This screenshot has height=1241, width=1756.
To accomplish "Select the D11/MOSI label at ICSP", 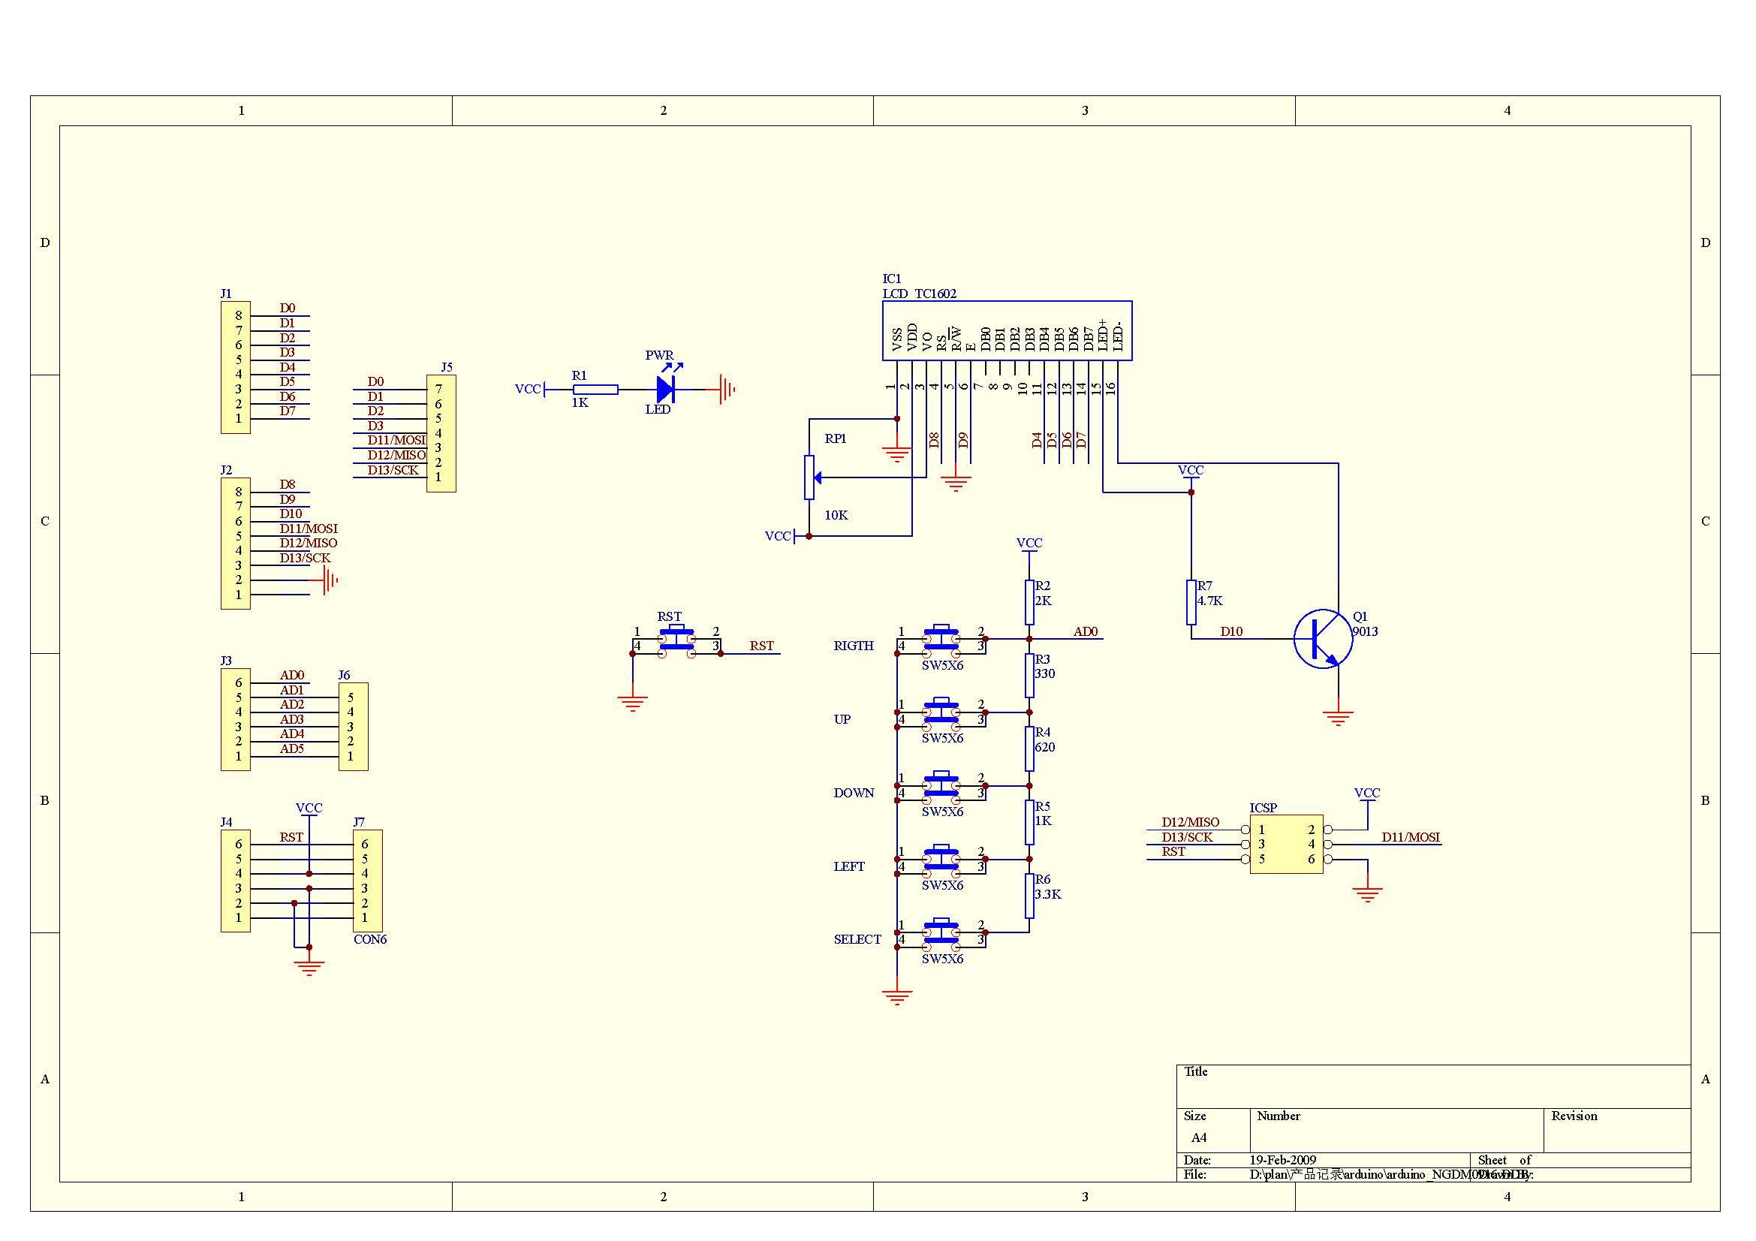I will tap(1411, 837).
